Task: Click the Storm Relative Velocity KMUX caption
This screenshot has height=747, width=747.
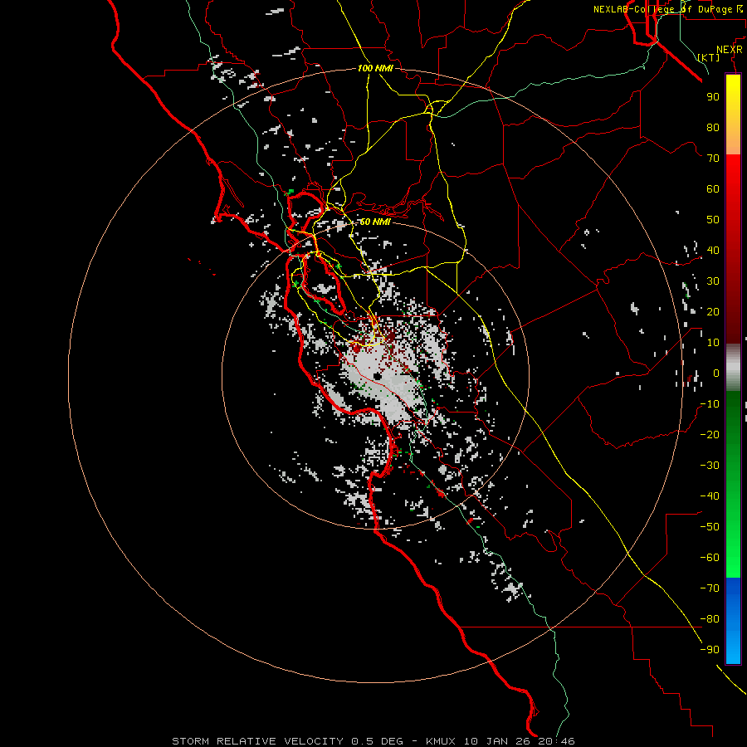Action: [x=373, y=741]
